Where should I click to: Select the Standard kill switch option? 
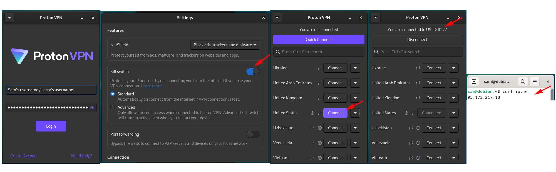pyautogui.click(x=113, y=94)
